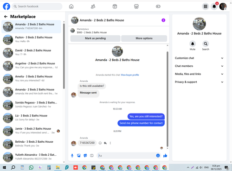Go back using the Marketplace arrow

click(6, 17)
